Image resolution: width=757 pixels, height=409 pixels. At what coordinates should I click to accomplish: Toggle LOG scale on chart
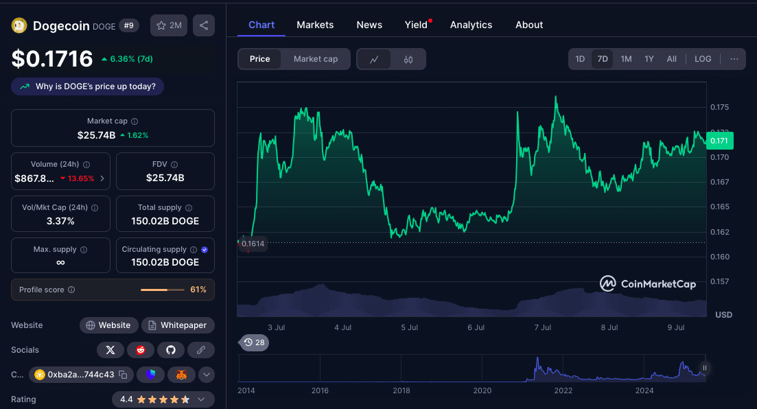pos(703,59)
